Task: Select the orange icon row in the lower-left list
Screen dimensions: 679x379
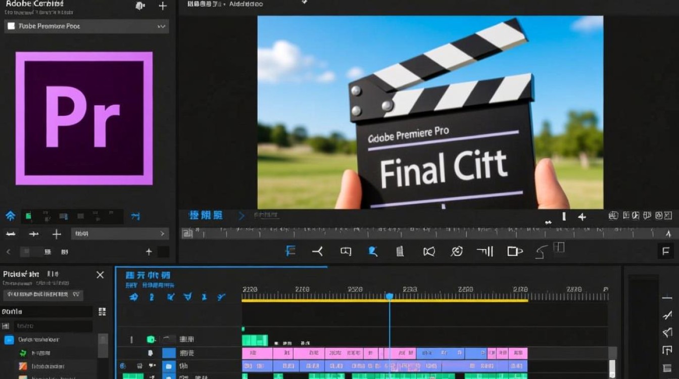Action: (x=50, y=366)
